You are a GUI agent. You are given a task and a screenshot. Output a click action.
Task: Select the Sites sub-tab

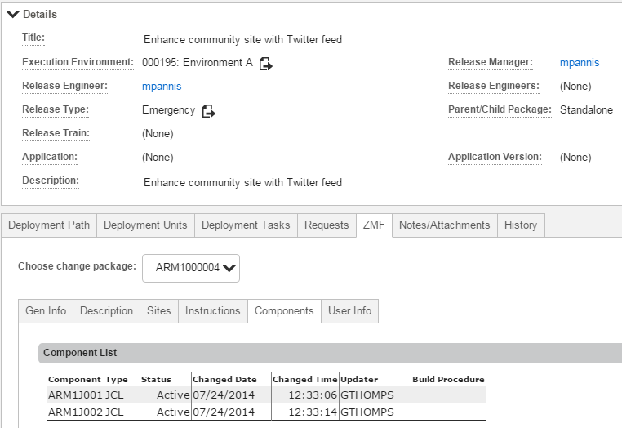(x=159, y=311)
